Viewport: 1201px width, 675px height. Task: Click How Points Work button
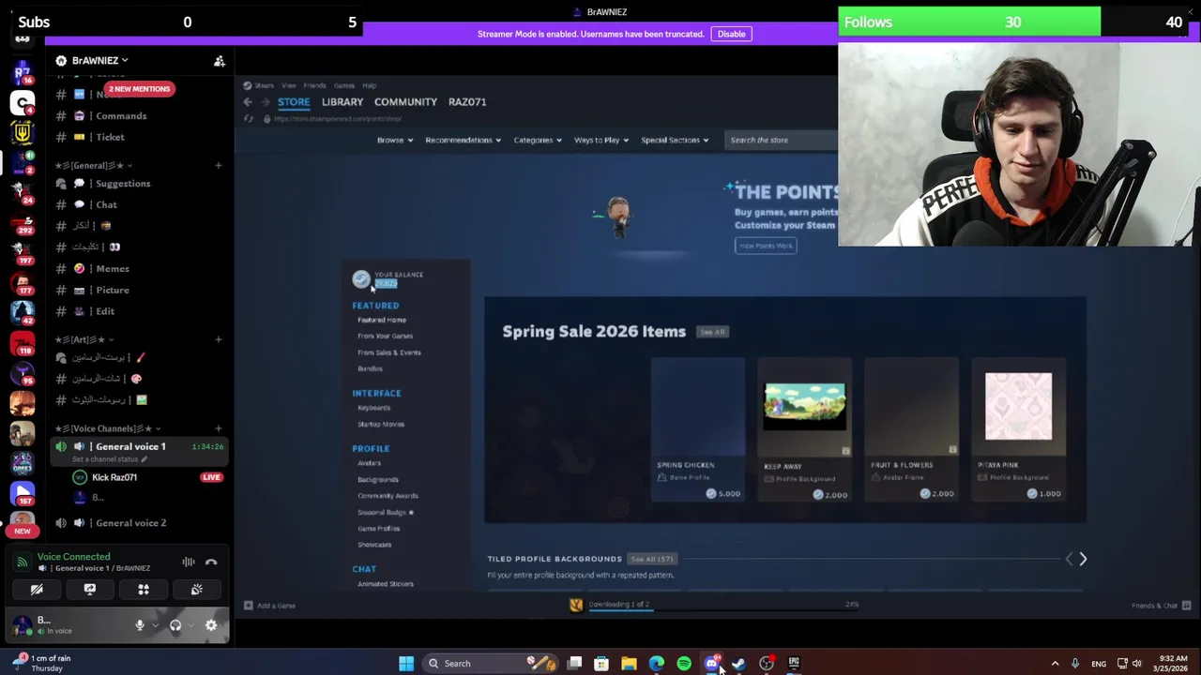(x=766, y=246)
